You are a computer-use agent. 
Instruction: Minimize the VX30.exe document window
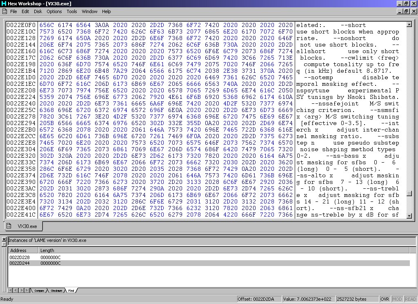[x=400, y=11]
